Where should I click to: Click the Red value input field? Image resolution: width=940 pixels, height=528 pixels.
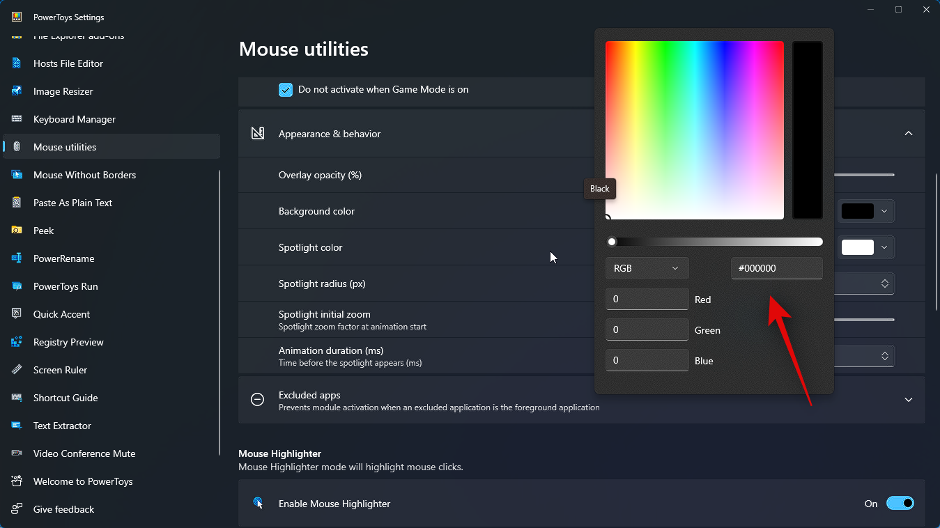tap(647, 299)
